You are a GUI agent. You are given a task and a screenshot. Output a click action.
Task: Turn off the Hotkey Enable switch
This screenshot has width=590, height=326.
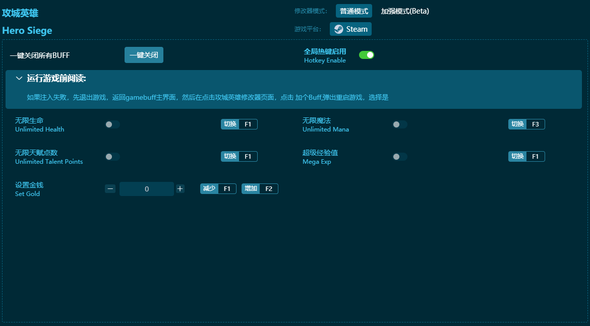[367, 54]
